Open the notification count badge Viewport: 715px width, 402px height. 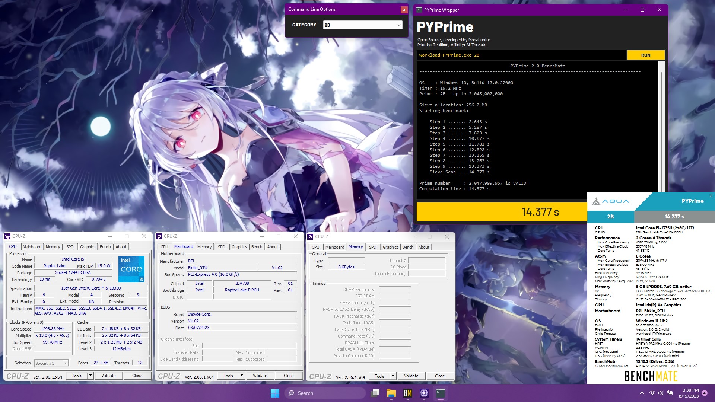click(x=705, y=393)
